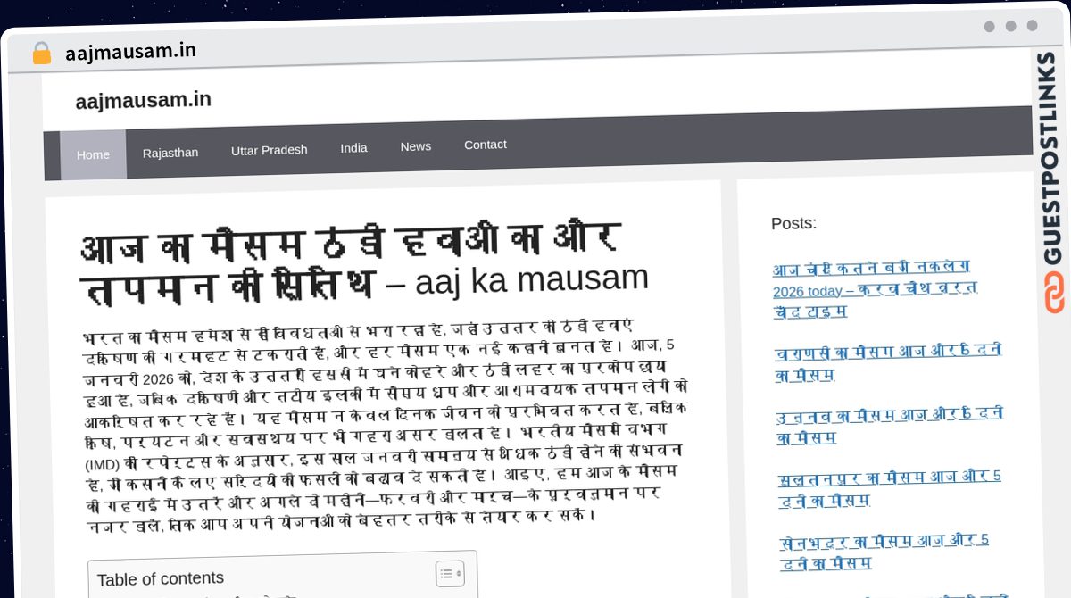This screenshot has height=598, width=1071.
Task: Select the India menu item
Action: coord(353,147)
